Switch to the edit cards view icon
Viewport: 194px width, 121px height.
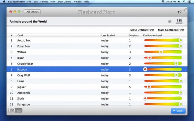coord(12,110)
